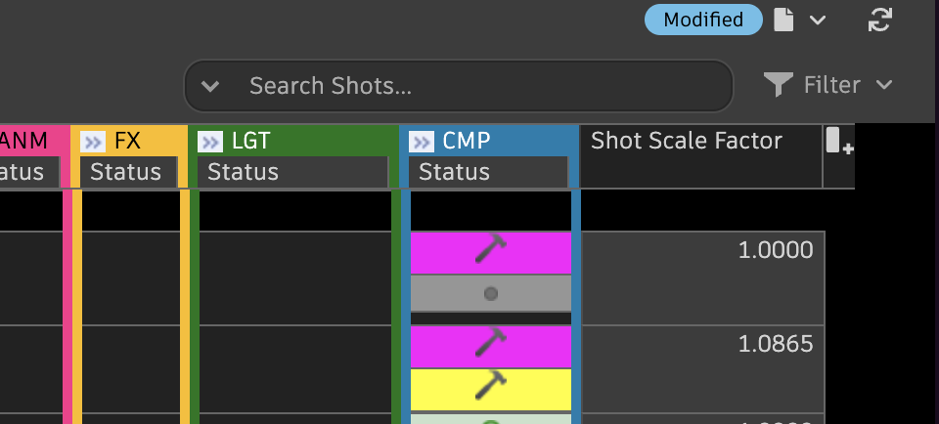Sort by Shot Scale Factor column

point(687,142)
